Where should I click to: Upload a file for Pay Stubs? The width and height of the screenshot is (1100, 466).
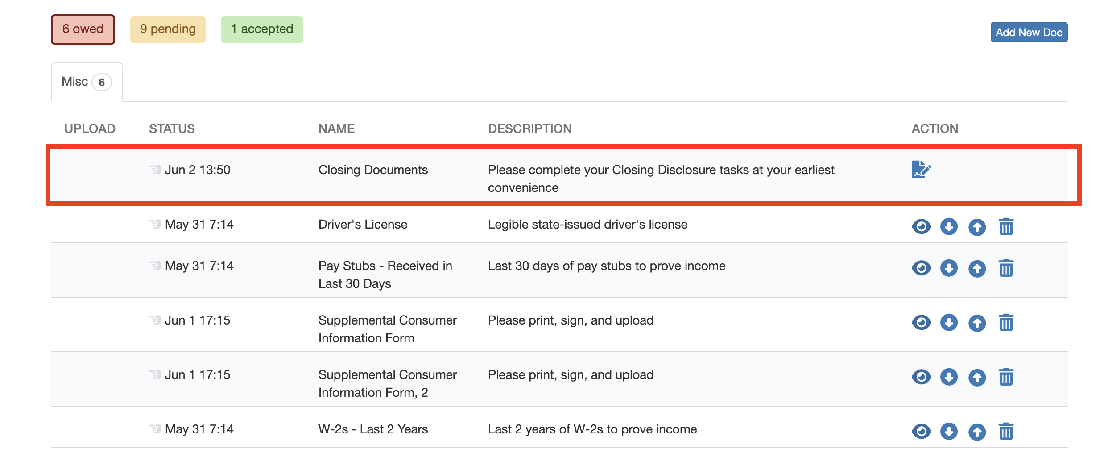pos(977,268)
